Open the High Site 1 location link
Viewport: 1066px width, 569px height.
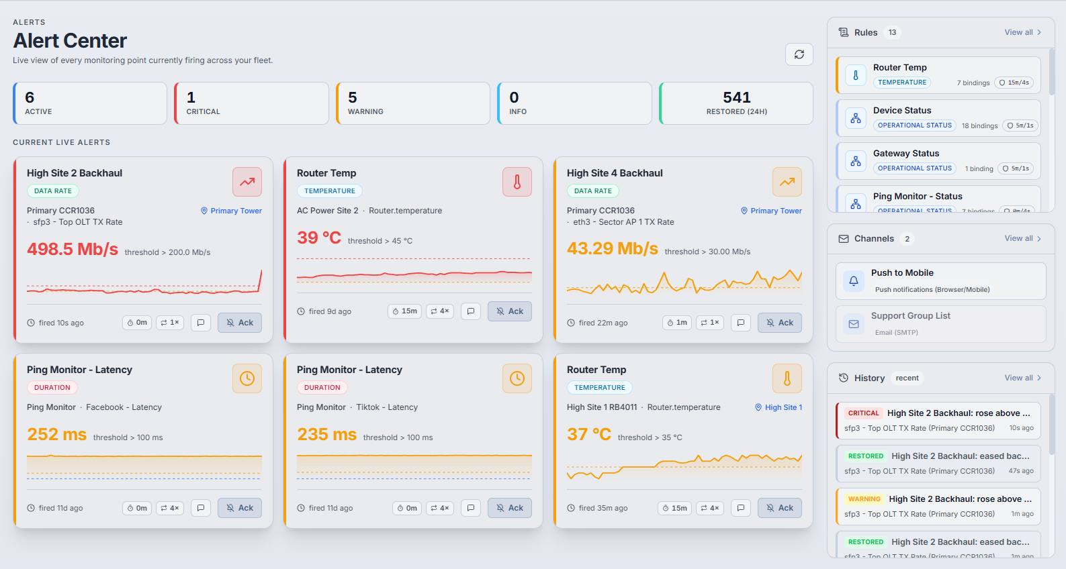point(779,407)
